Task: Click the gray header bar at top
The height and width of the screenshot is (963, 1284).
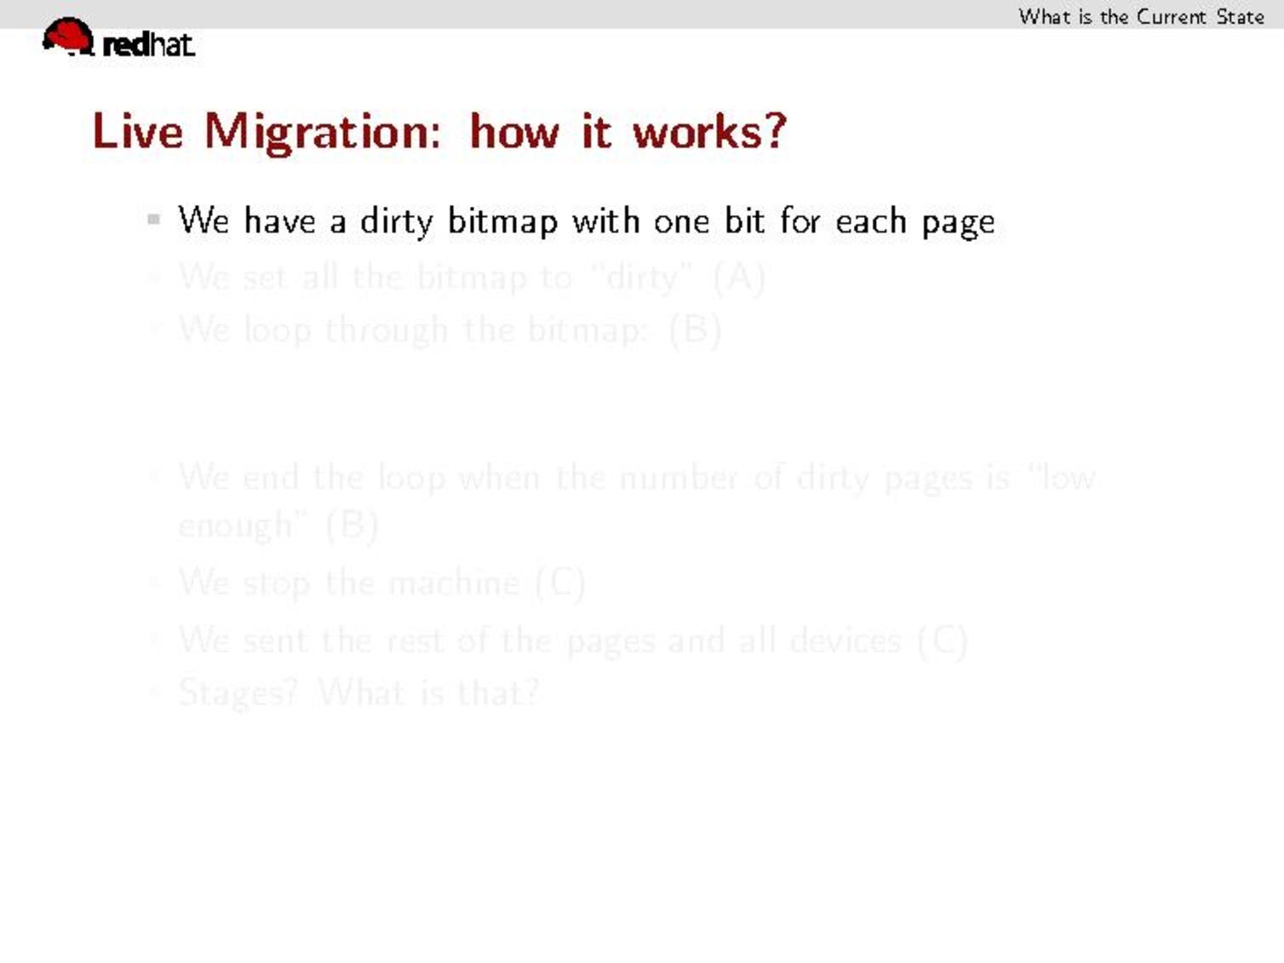Action: [x=511, y=13]
